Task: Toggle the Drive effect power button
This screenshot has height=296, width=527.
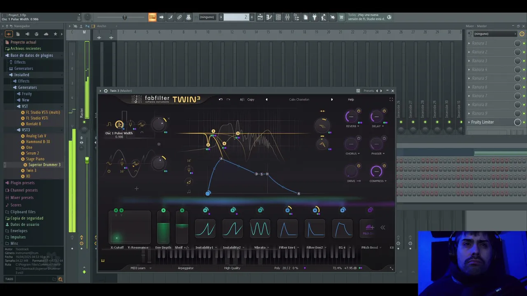Action: 359,166
